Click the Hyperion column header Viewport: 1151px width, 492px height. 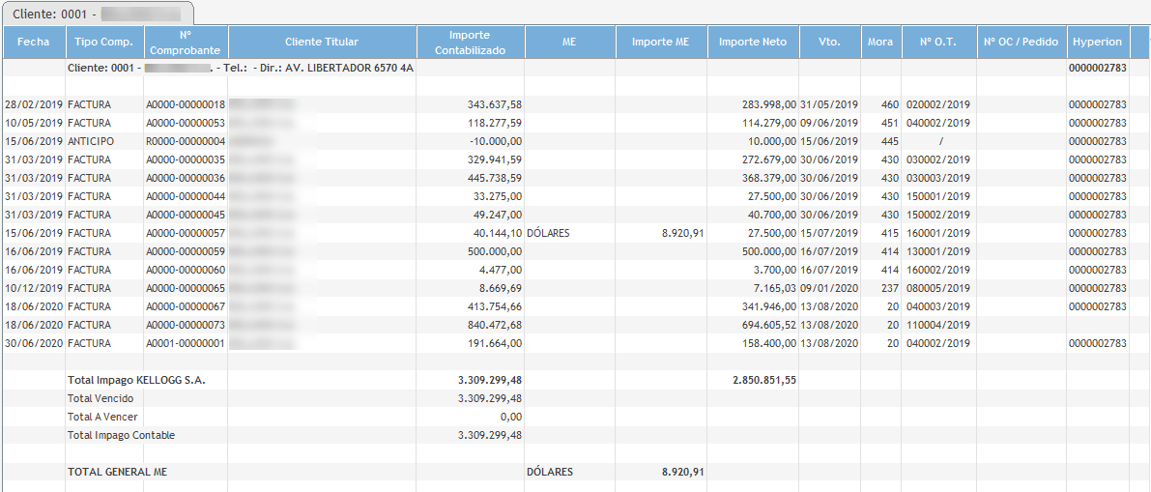pyautogui.click(x=1097, y=43)
